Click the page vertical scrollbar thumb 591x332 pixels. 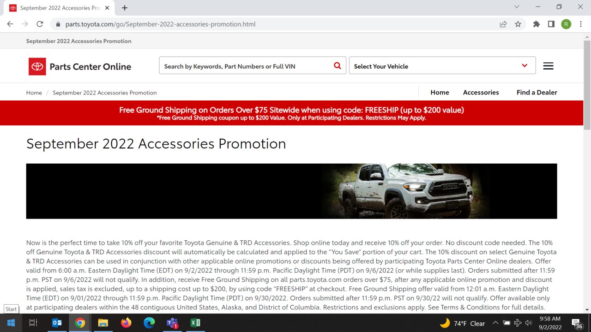point(587,84)
